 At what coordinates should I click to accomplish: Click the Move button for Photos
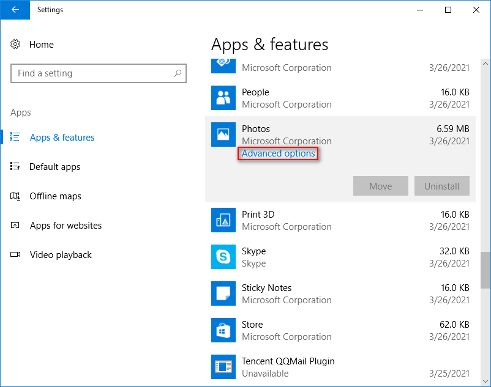pos(380,186)
